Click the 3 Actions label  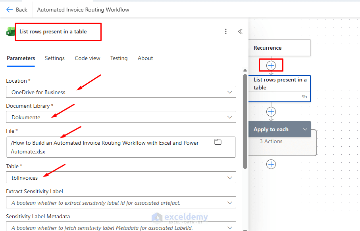pyautogui.click(x=271, y=141)
